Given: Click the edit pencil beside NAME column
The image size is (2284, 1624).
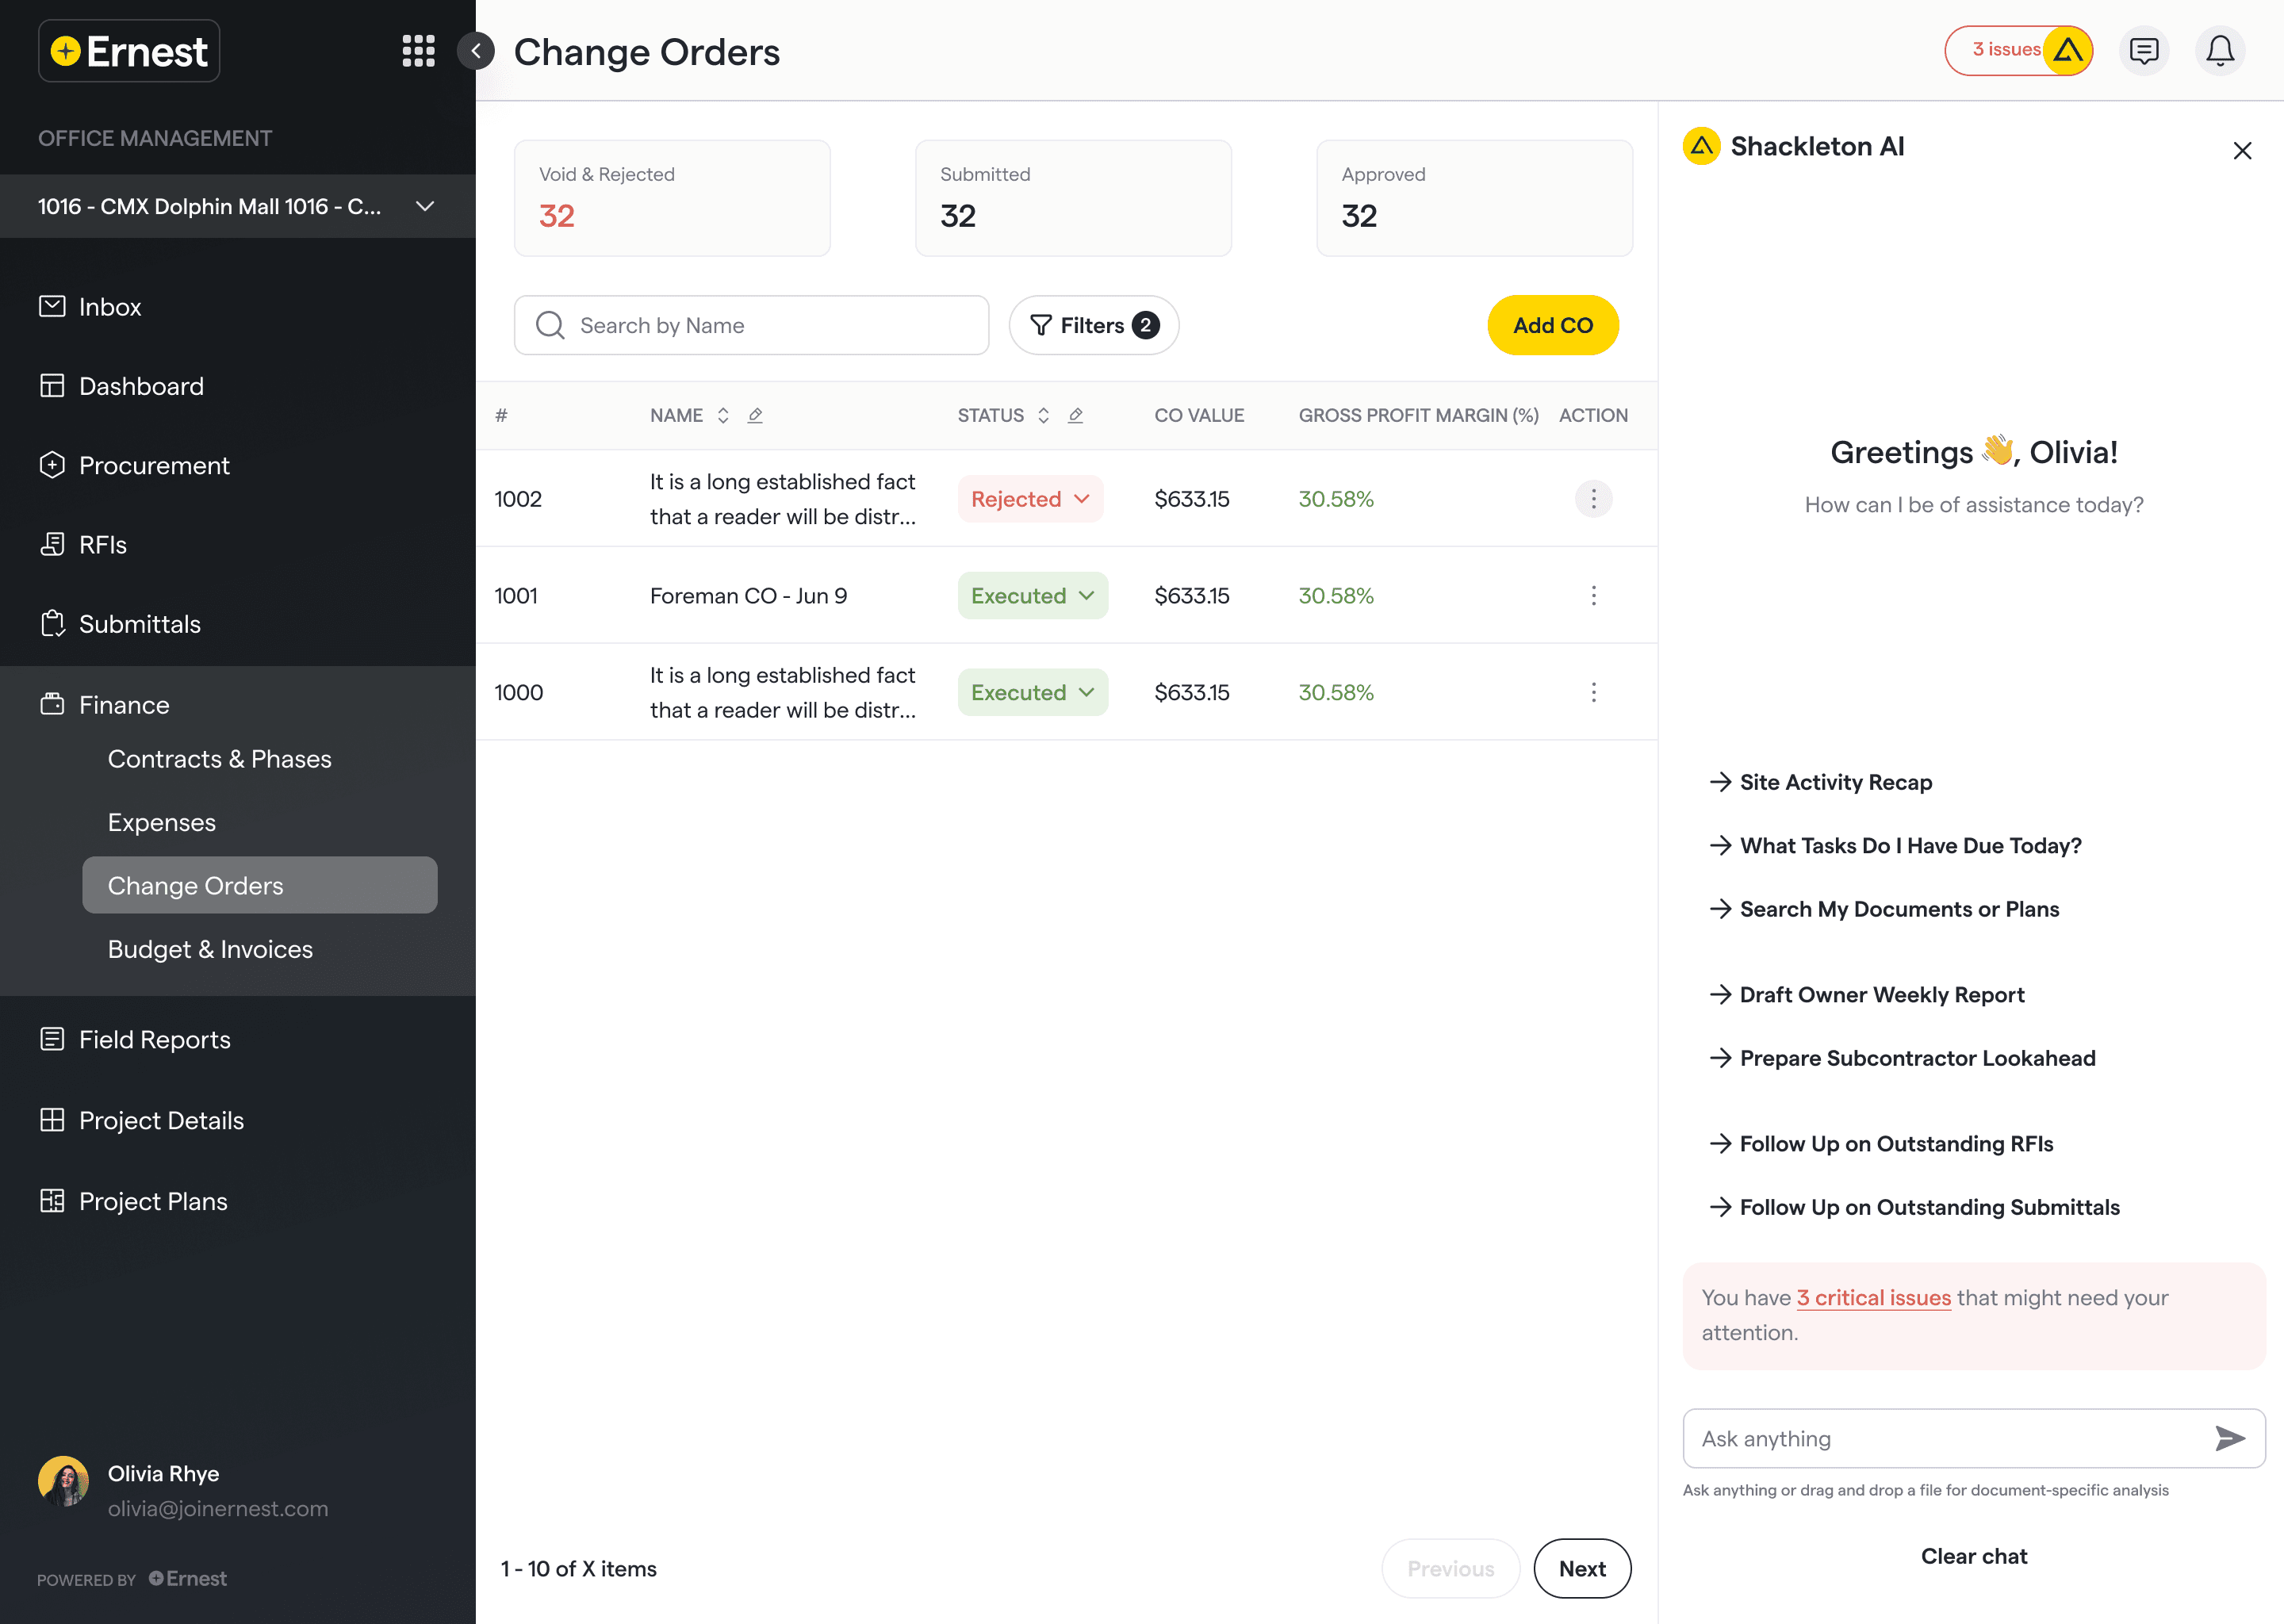Looking at the screenshot, I should click(x=755, y=415).
